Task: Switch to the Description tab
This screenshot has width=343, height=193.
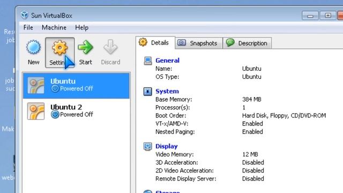Action: pyautogui.click(x=247, y=43)
